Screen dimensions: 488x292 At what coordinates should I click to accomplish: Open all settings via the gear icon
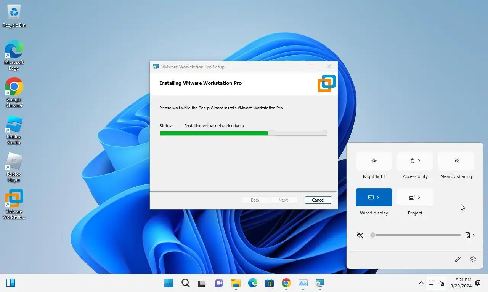tap(473, 259)
